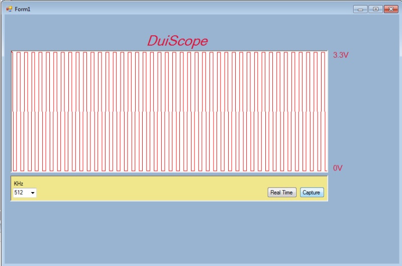Click the 512 value in KHz combo box
The width and height of the screenshot is (402, 266).
tap(20, 193)
